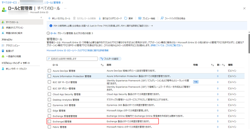The width and height of the screenshot is (250, 129).
Task: Click the plus icon for new custom role
Action: click(x=49, y=18)
